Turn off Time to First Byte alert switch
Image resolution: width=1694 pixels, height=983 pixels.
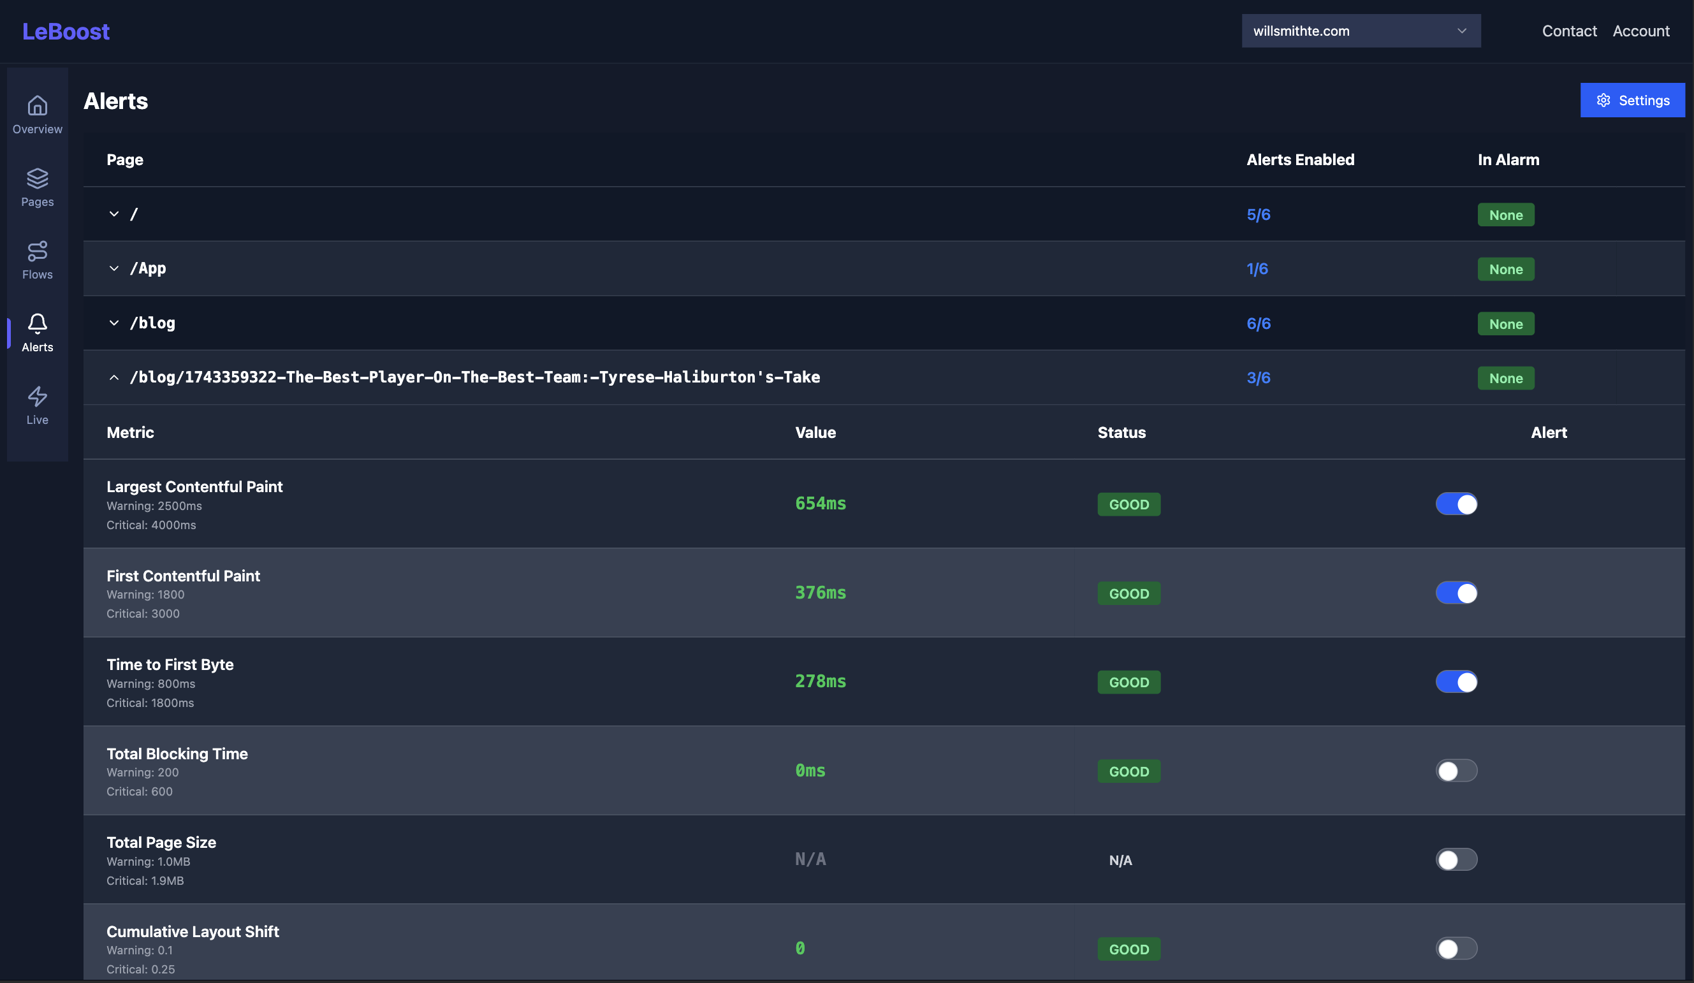(x=1456, y=681)
